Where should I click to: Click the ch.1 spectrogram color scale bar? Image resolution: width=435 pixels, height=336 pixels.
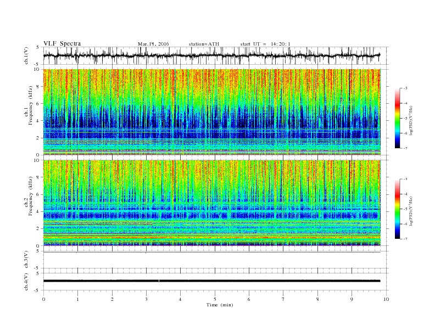tap(398, 119)
